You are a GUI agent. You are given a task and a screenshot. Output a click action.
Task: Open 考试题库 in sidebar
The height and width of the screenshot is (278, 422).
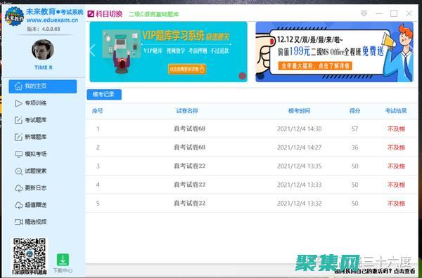pos(36,120)
